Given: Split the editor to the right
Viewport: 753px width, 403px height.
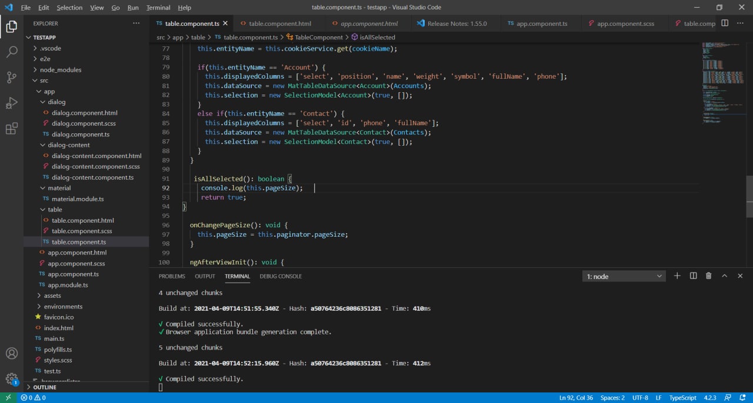Looking at the screenshot, I should coord(725,23).
